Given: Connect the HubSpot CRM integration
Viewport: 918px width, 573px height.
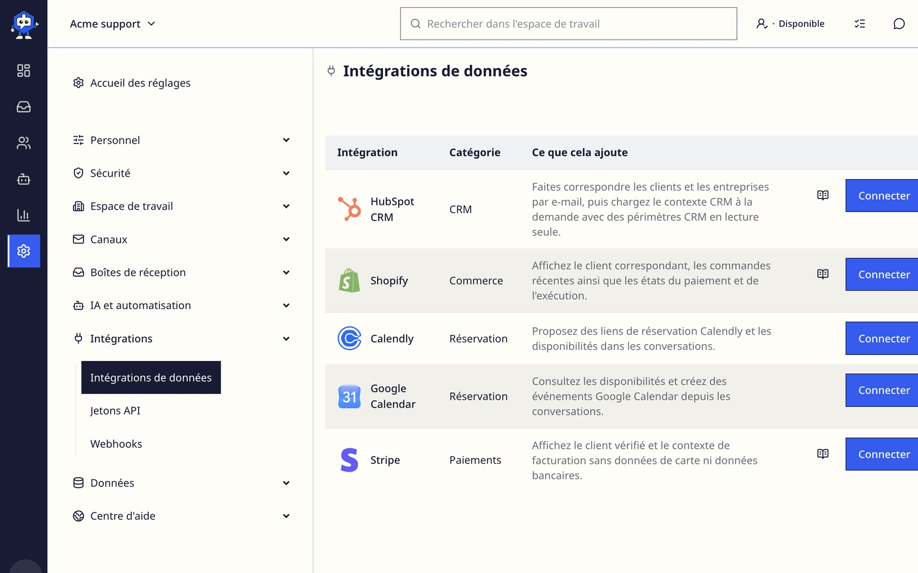Looking at the screenshot, I should [882, 196].
